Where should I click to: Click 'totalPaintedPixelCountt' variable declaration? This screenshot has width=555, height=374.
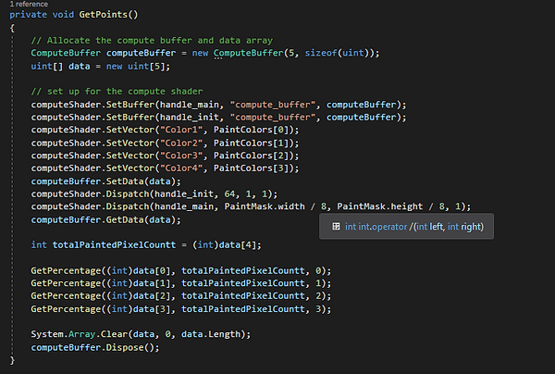click(114, 245)
